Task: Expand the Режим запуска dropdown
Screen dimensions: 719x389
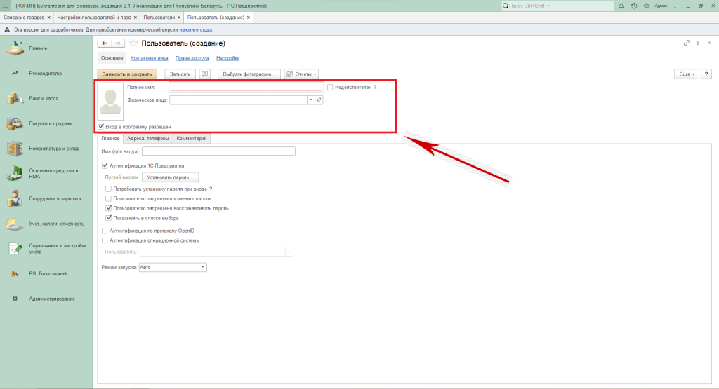Action: click(x=203, y=267)
